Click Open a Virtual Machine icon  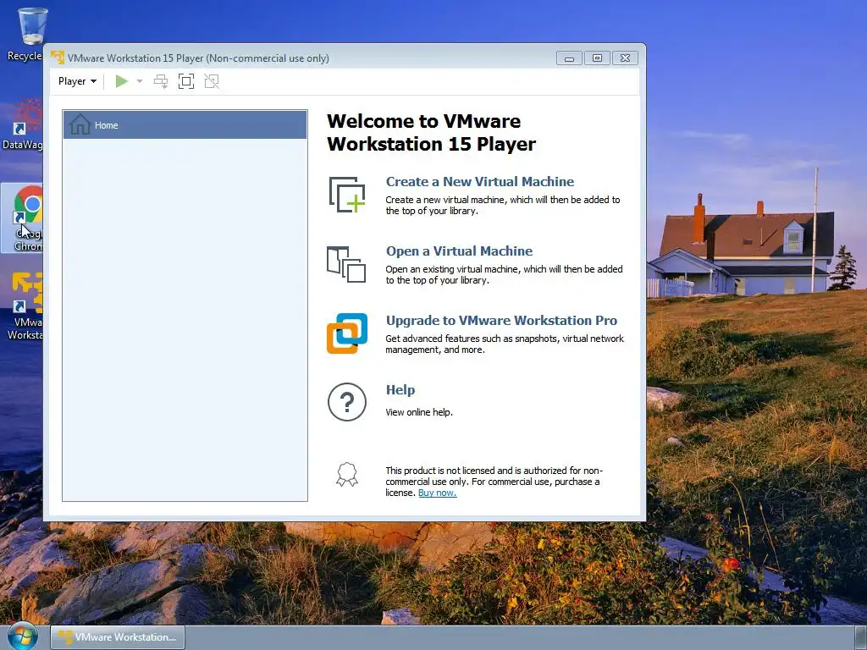click(x=346, y=264)
